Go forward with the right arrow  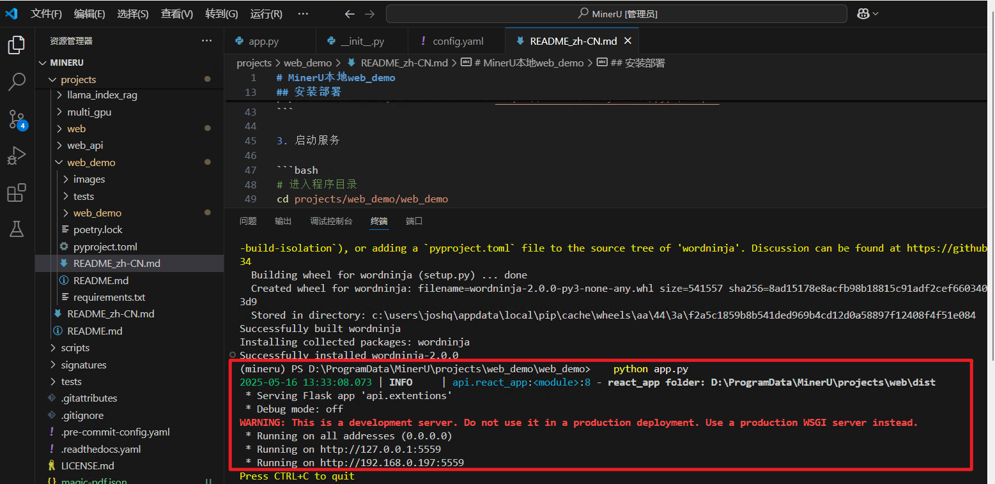[370, 13]
